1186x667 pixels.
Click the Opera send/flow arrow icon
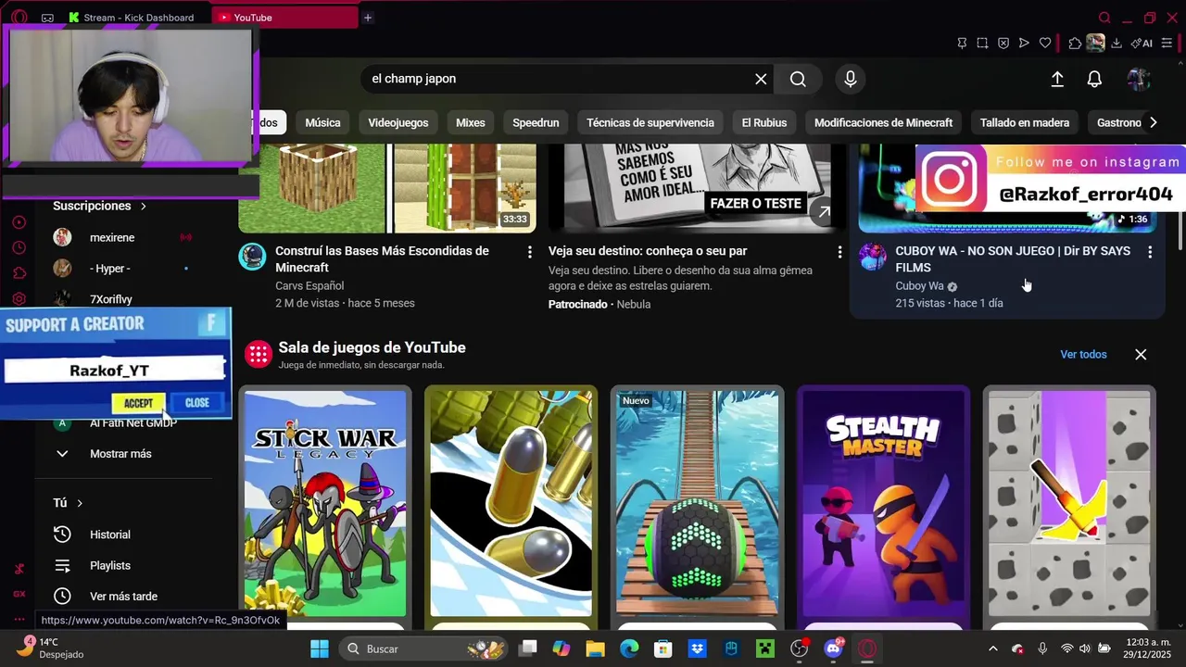tap(1024, 44)
